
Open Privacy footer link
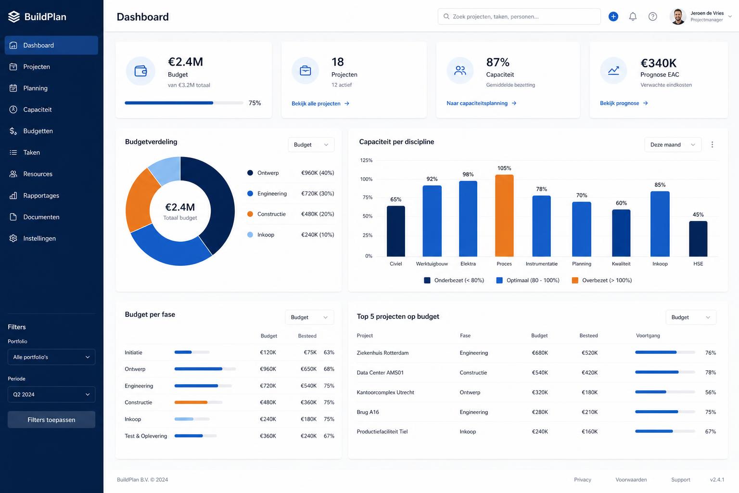point(583,480)
